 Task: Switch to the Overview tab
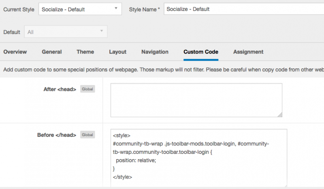coord(15,52)
